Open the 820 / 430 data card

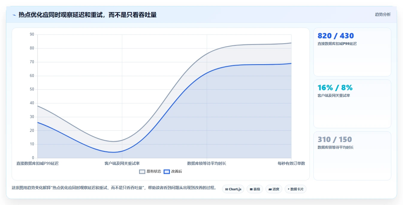[x=352, y=52]
